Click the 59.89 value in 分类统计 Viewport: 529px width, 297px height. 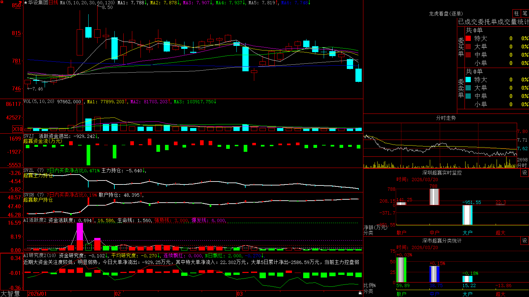403,285
